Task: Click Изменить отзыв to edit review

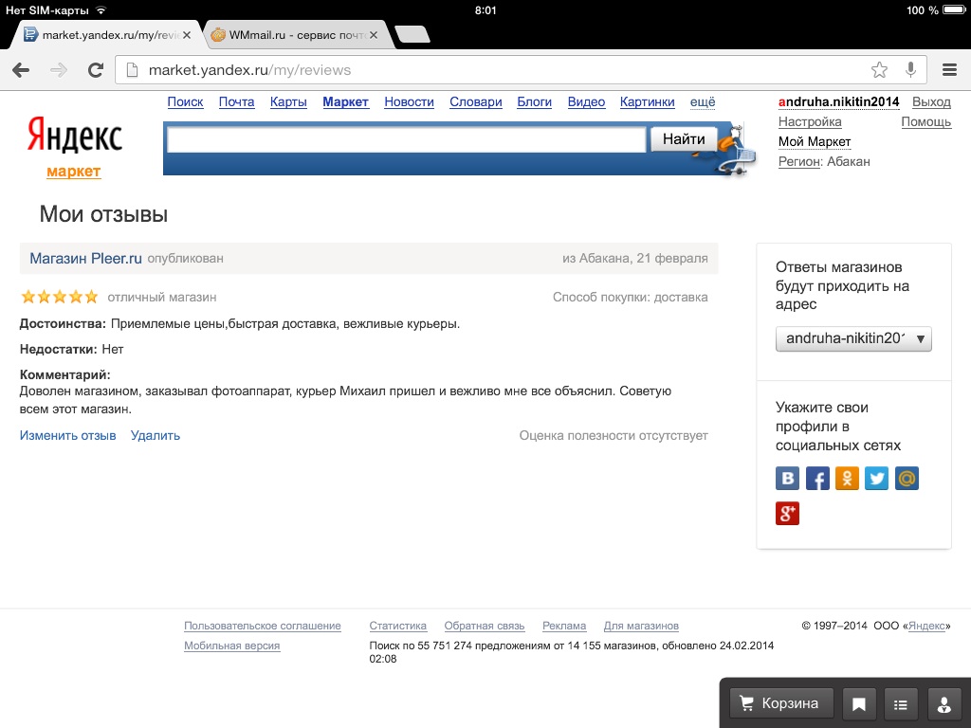Action: coord(68,436)
